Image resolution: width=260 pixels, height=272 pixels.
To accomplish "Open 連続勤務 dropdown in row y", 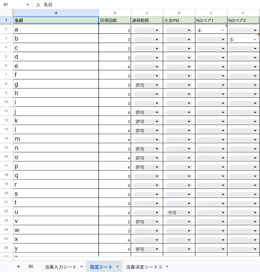I will click(x=147, y=249).
